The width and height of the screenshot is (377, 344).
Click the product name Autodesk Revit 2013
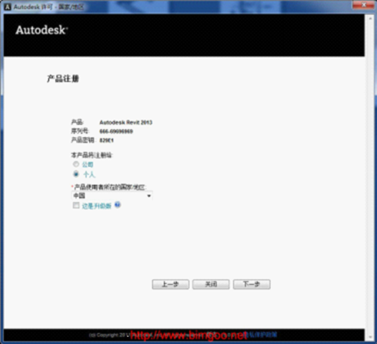coord(125,123)
